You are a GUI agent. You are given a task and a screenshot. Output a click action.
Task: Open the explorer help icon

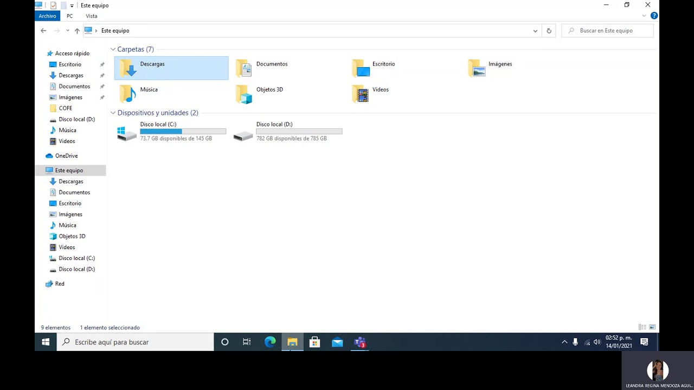(654, 16)
